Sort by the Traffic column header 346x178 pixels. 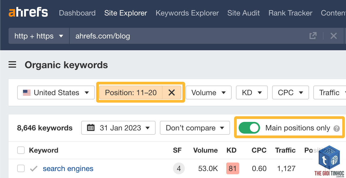click(285, 150)
